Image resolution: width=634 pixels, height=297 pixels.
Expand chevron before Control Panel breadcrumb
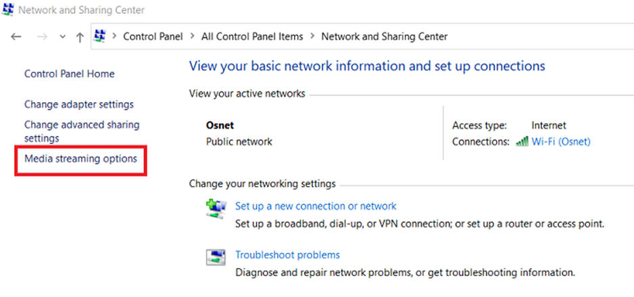114,37
